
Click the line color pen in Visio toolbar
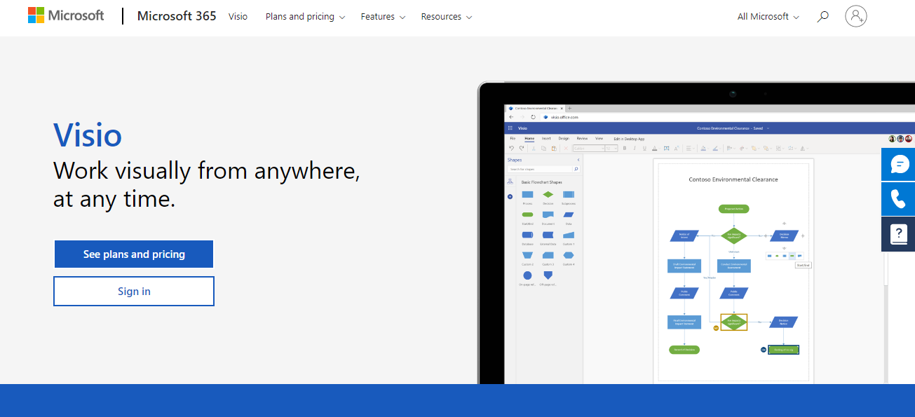pyautogui.click(x=715, y=148)
